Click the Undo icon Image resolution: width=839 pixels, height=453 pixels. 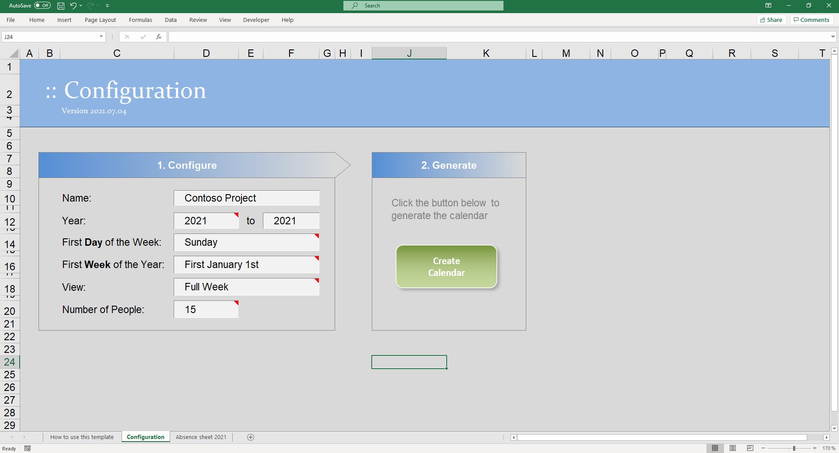pos(73,6)
